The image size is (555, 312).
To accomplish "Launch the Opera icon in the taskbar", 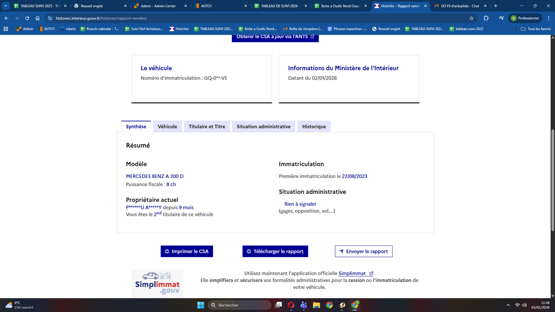I will click(291, 305).
